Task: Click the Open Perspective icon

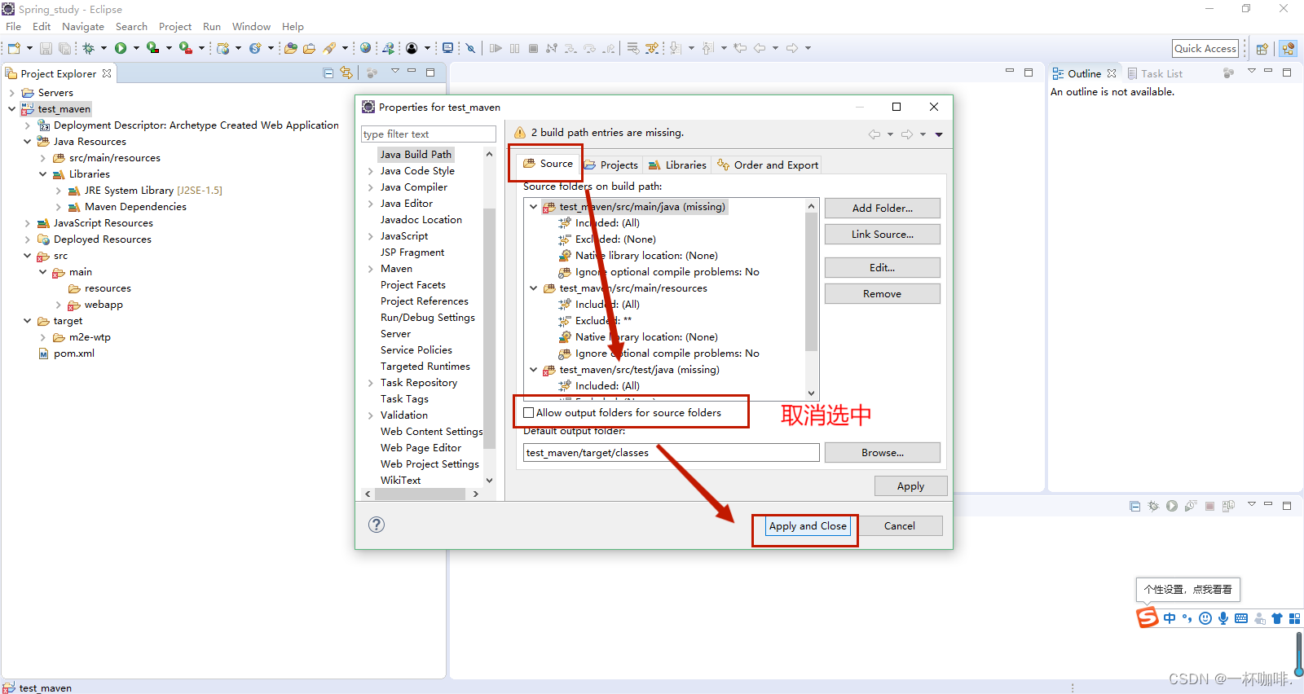Action: [1262, 49]
